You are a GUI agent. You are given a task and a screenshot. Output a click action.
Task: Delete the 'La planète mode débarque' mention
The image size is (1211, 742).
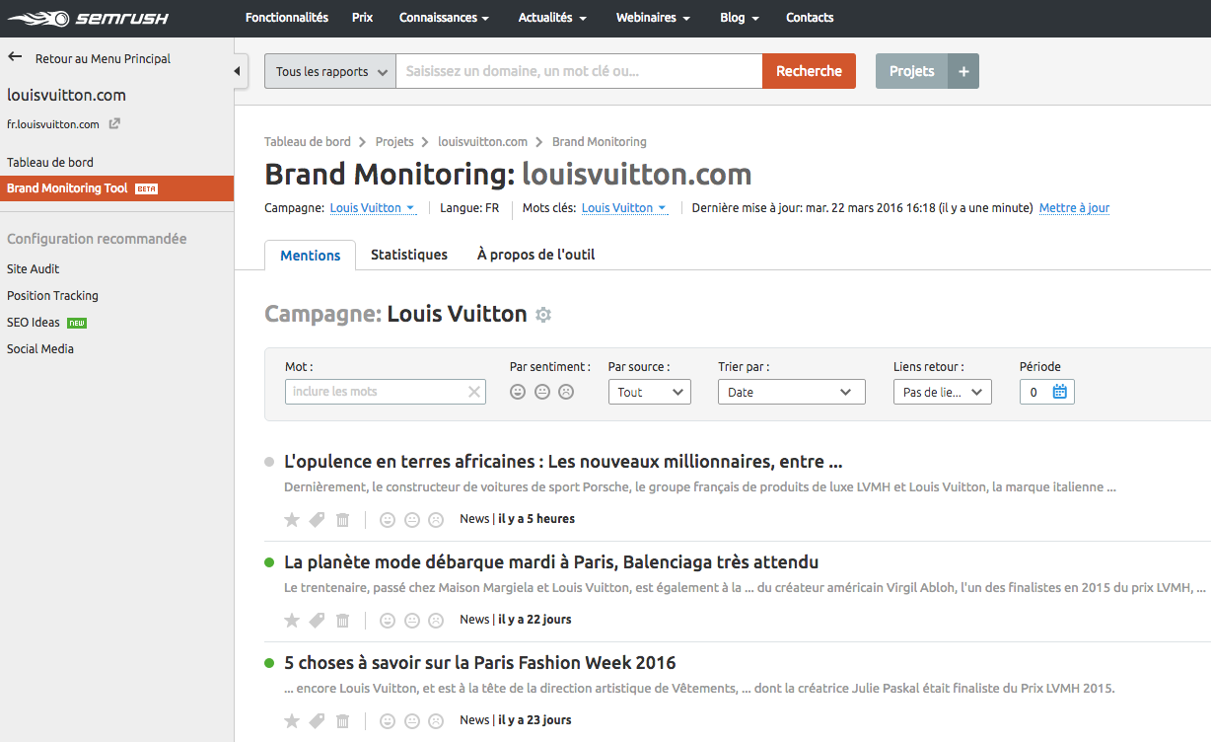342,620
